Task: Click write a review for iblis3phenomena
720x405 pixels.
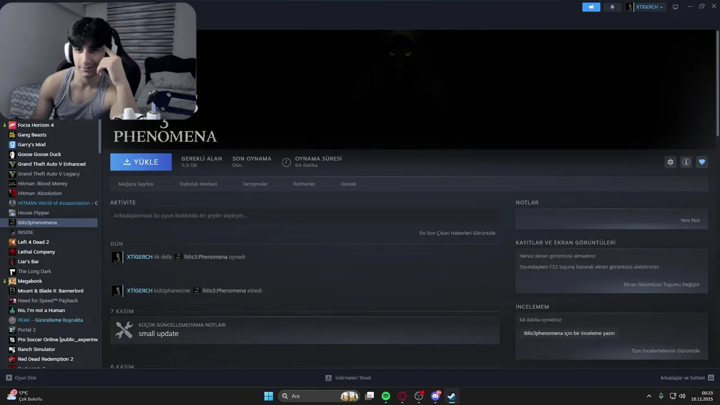Action: (x=569, y=333)
